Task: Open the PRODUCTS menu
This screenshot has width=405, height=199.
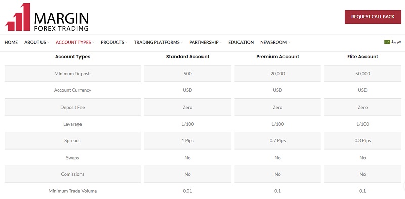Action: pos(112,42)
